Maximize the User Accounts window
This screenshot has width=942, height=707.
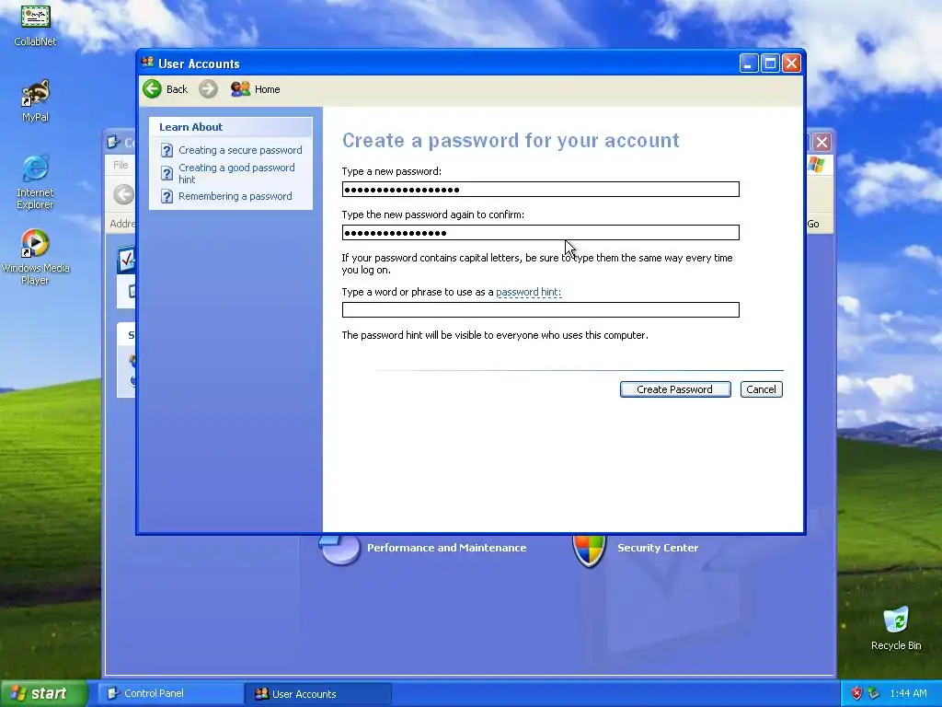click(770, 64)
